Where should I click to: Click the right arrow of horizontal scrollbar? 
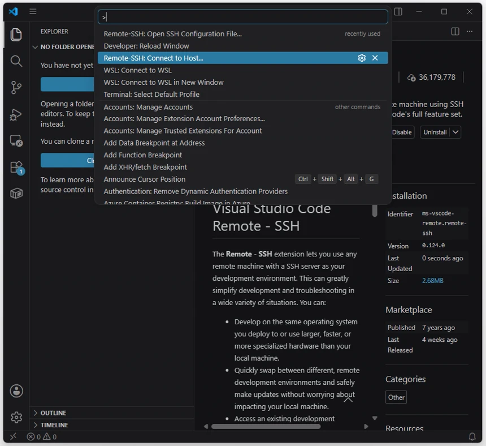pos(366,426)
